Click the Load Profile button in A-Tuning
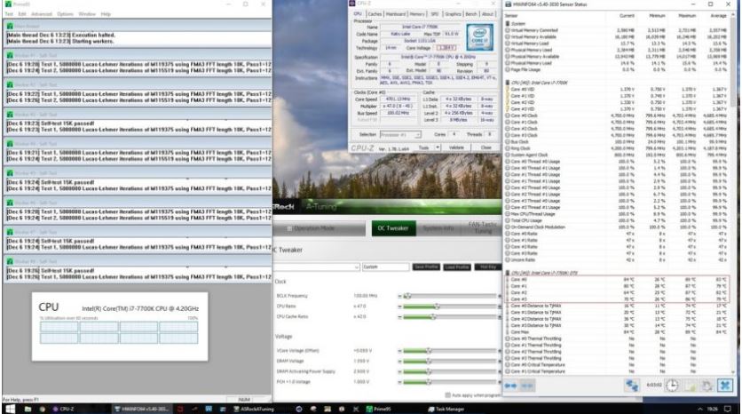 coord(457,267)
